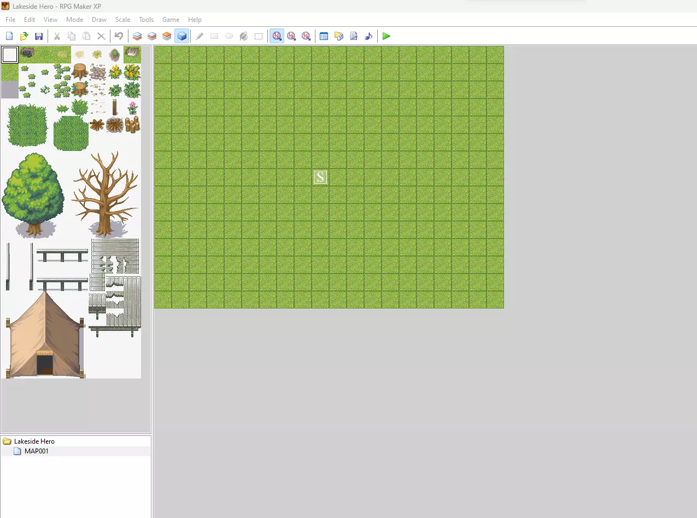
Task: Click the Delete X icon
Action: tap(101, 36)
